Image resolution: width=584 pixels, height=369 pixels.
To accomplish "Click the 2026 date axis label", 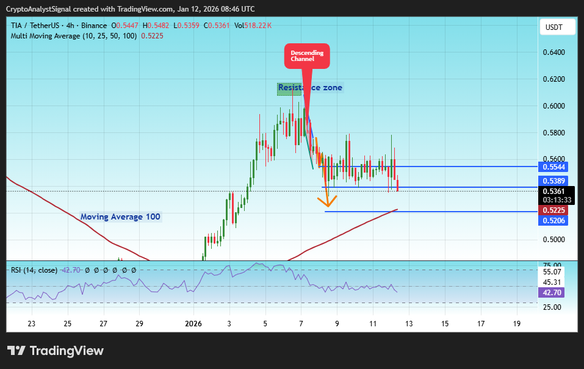I will point(193,324).
